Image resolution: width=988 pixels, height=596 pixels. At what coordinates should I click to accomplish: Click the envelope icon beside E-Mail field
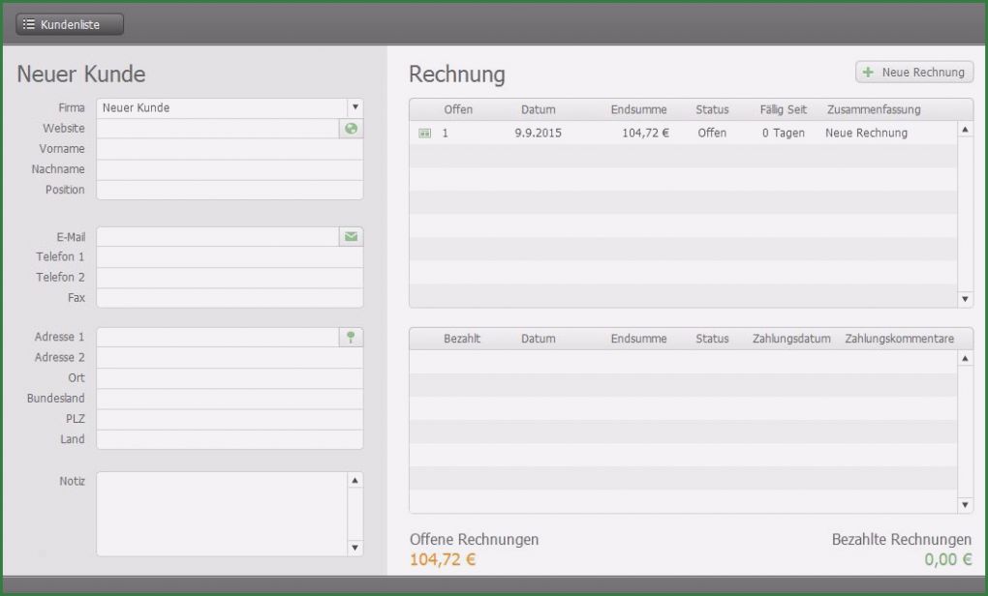(351, 236)
